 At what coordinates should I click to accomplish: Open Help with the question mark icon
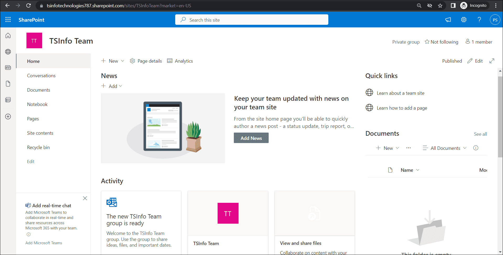tap(479, 19)
